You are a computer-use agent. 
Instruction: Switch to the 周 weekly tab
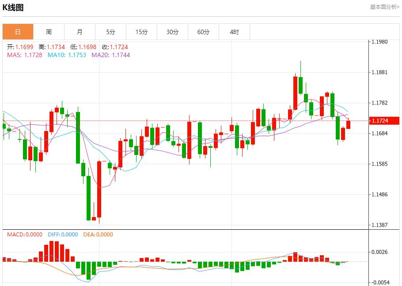[49, 32]
